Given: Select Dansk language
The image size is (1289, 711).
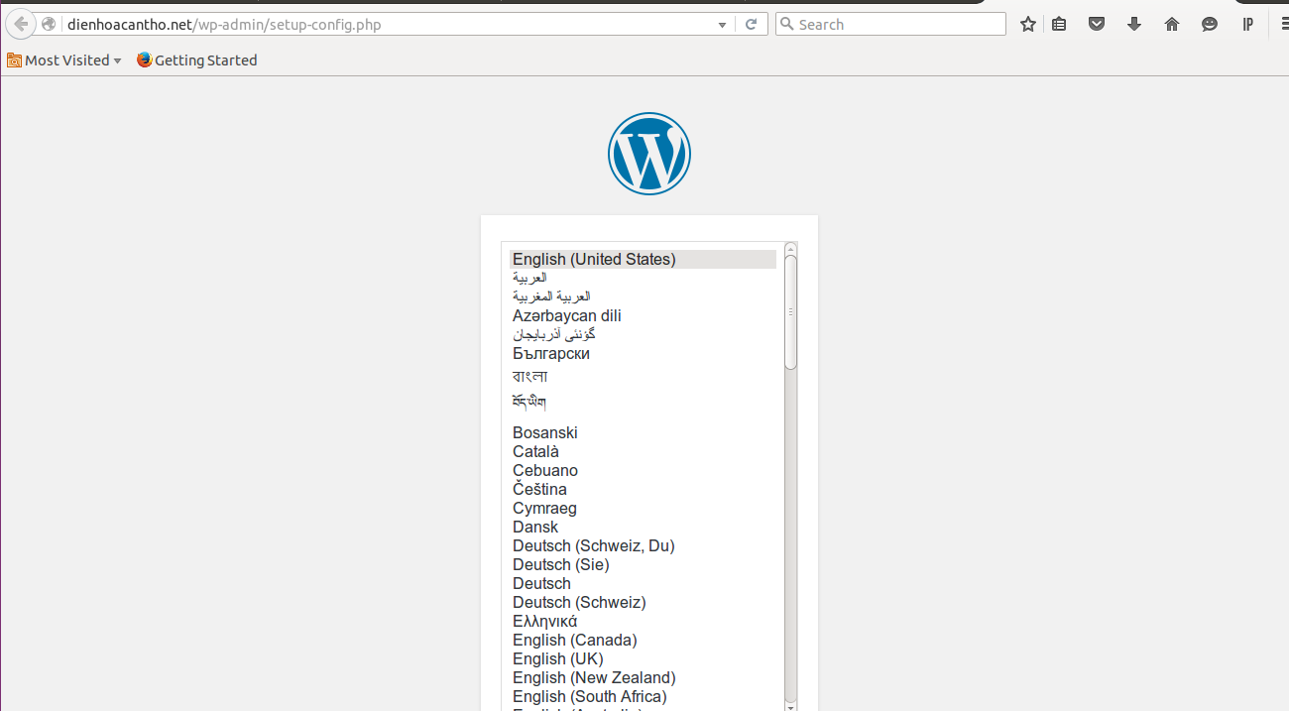Looking at the screenshot, I should (643, 528).
